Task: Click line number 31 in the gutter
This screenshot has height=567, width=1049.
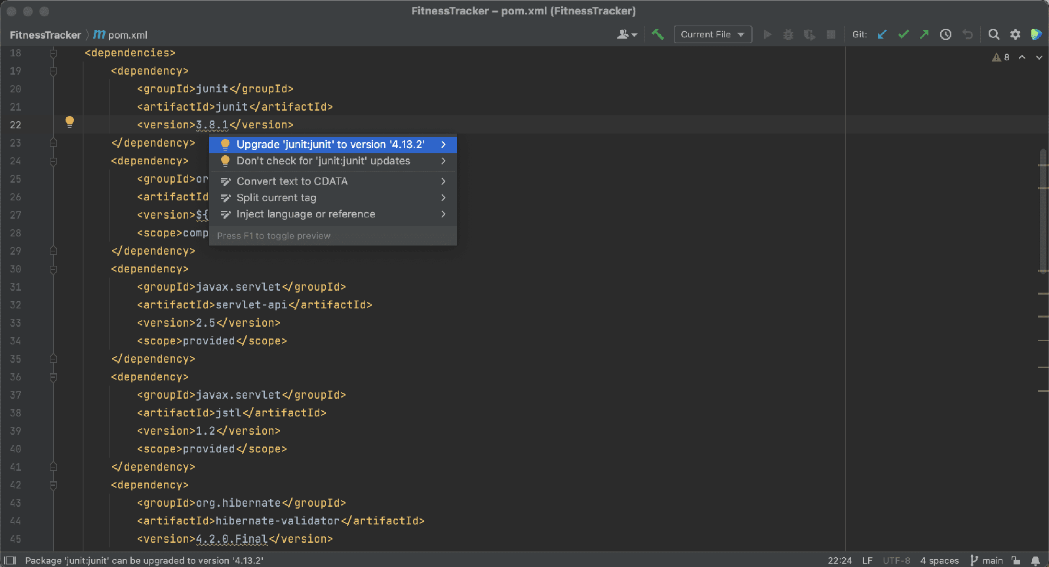Action: pyautogui.click(x=15, y=287)
